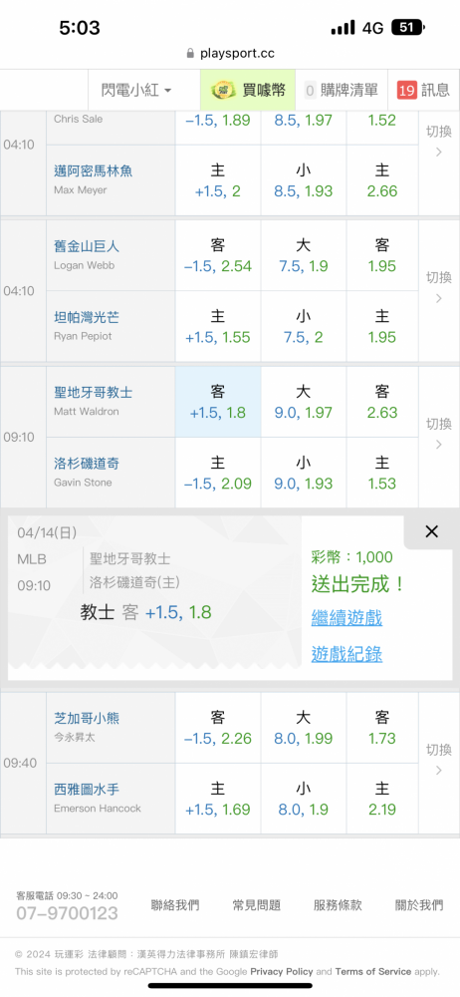Open the Privacy Policy link
Viewport: 460px width, 997px height.
coord(282,971)
